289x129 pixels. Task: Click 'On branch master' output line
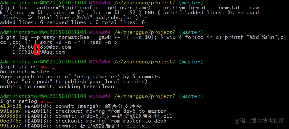point(25,72)
